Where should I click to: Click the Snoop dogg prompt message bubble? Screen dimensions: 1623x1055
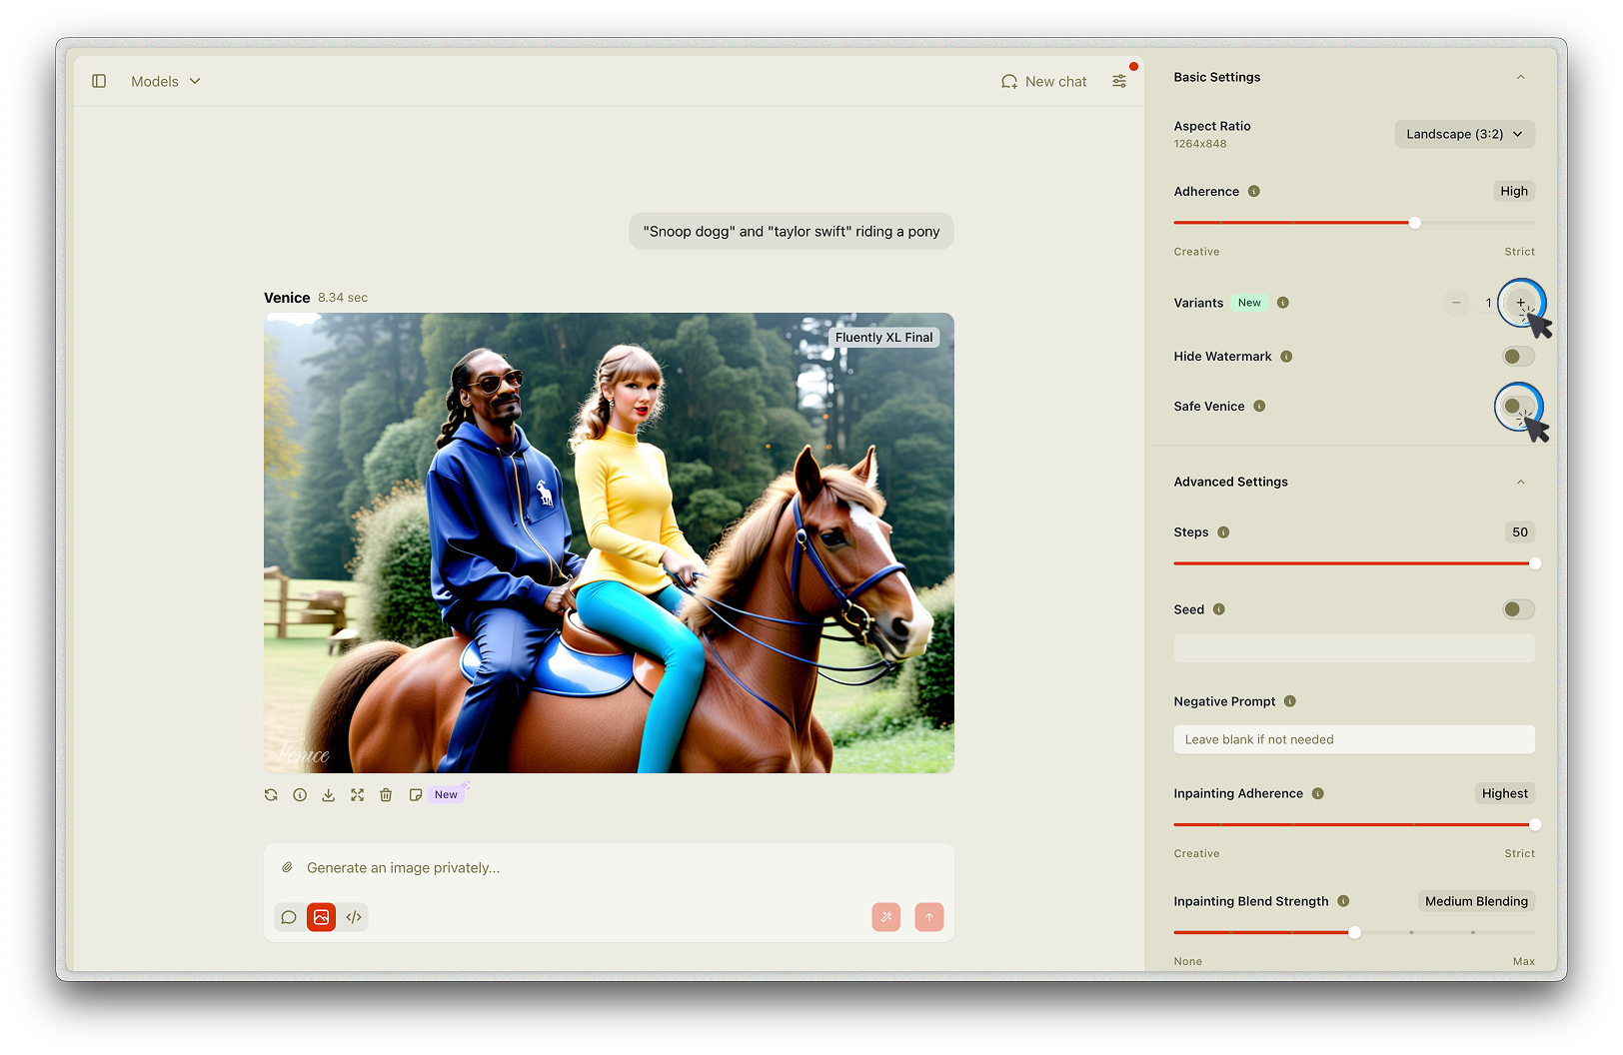[792, 231]
